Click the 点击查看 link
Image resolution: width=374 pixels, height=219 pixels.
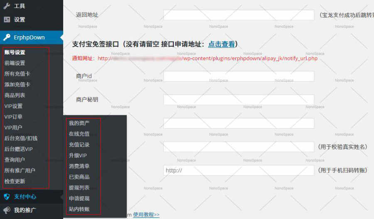pyautogui.click(x=221, y=44)
